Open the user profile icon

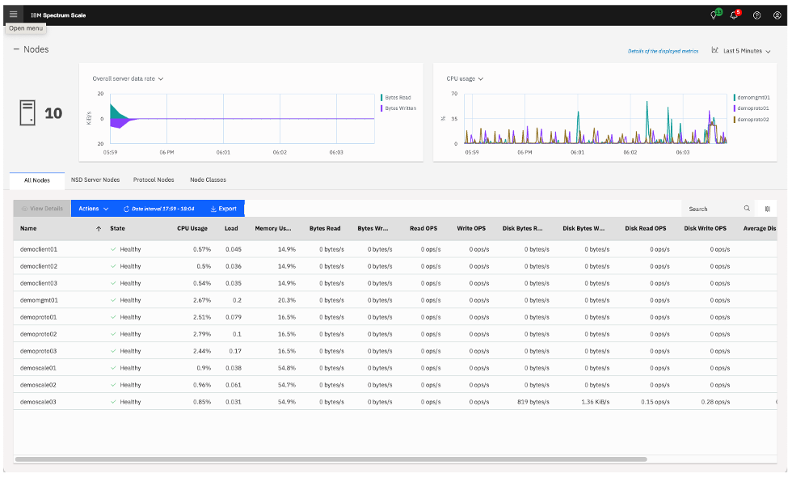[777, 15]
